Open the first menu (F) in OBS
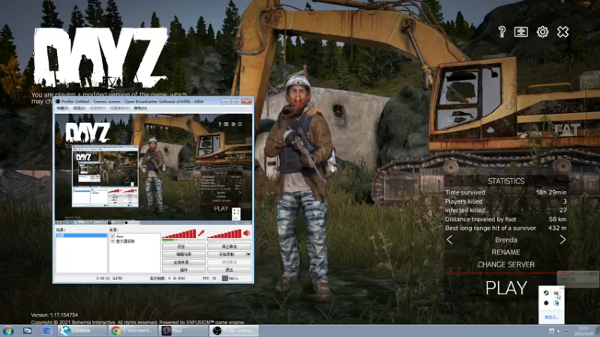The height and width of the screenshot is (337, 600). tap(63, 109)
